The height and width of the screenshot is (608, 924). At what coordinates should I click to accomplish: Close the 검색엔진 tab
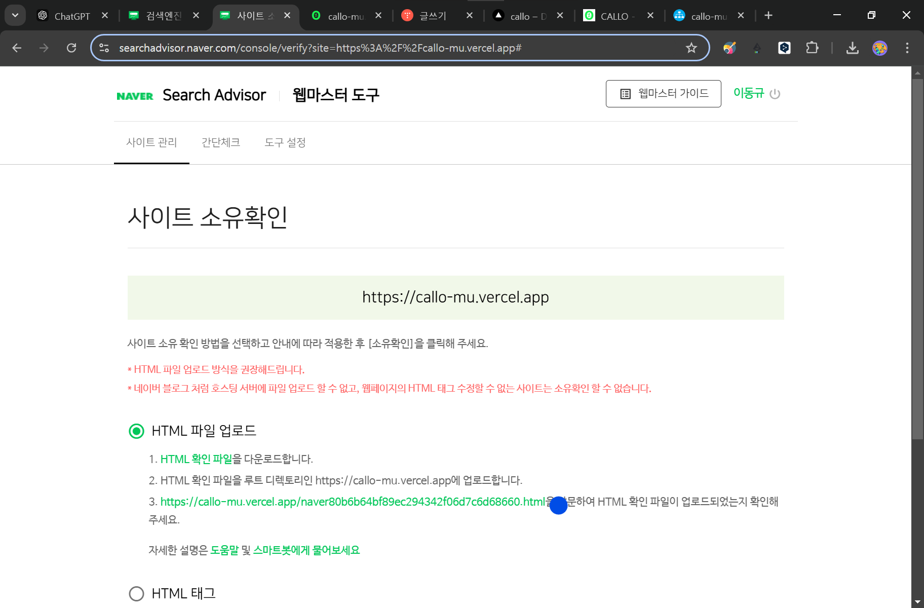coord(196,16)
